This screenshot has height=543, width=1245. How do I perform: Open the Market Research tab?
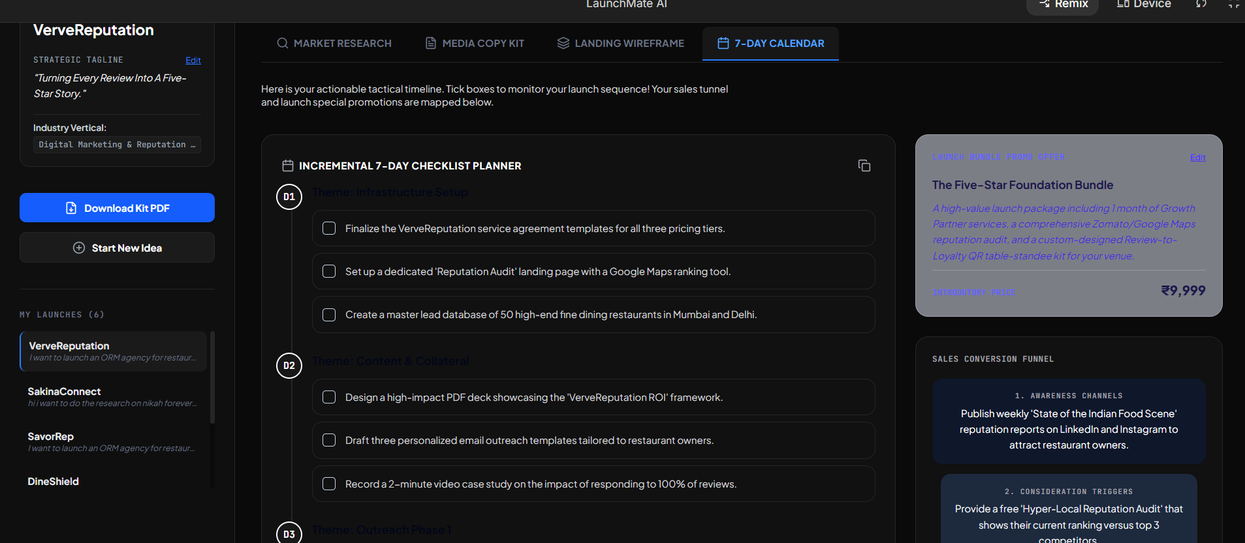point(334,43)
